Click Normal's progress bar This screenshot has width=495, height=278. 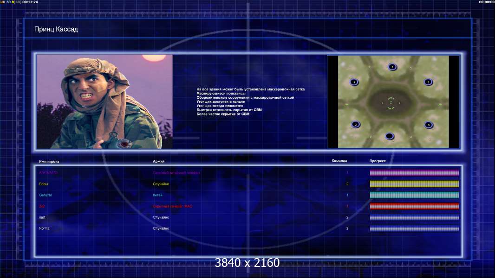pyautogui.click(x=414, y=228)
